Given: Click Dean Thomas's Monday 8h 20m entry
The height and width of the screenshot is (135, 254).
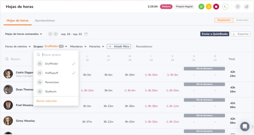Looking at the screenshot, I should point(87,90).
